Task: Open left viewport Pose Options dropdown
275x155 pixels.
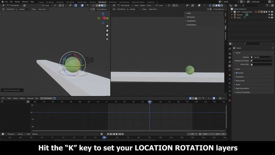Action: click(x=103, y=9)
